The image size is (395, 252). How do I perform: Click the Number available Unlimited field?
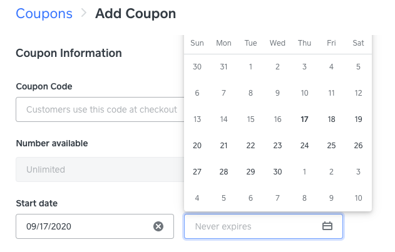[x=100, y=169]
